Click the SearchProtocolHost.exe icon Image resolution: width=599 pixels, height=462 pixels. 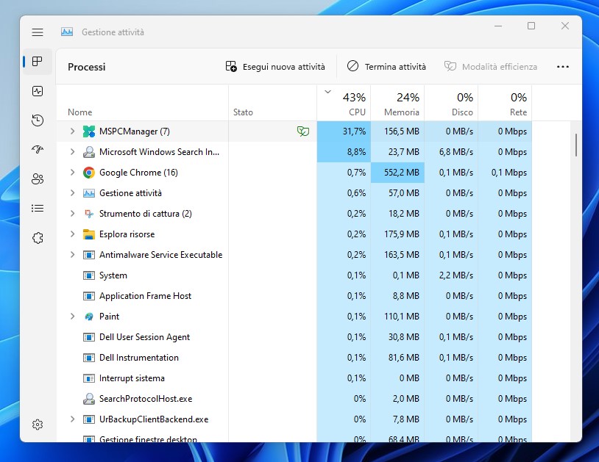tap(88, 399)
